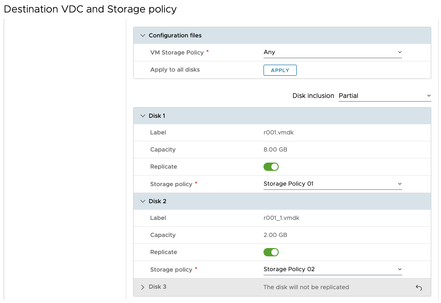This screenshot has width=441, height=303.
Task: Click the undo arrow icon for Disk 3
Action: coord(419,288)
